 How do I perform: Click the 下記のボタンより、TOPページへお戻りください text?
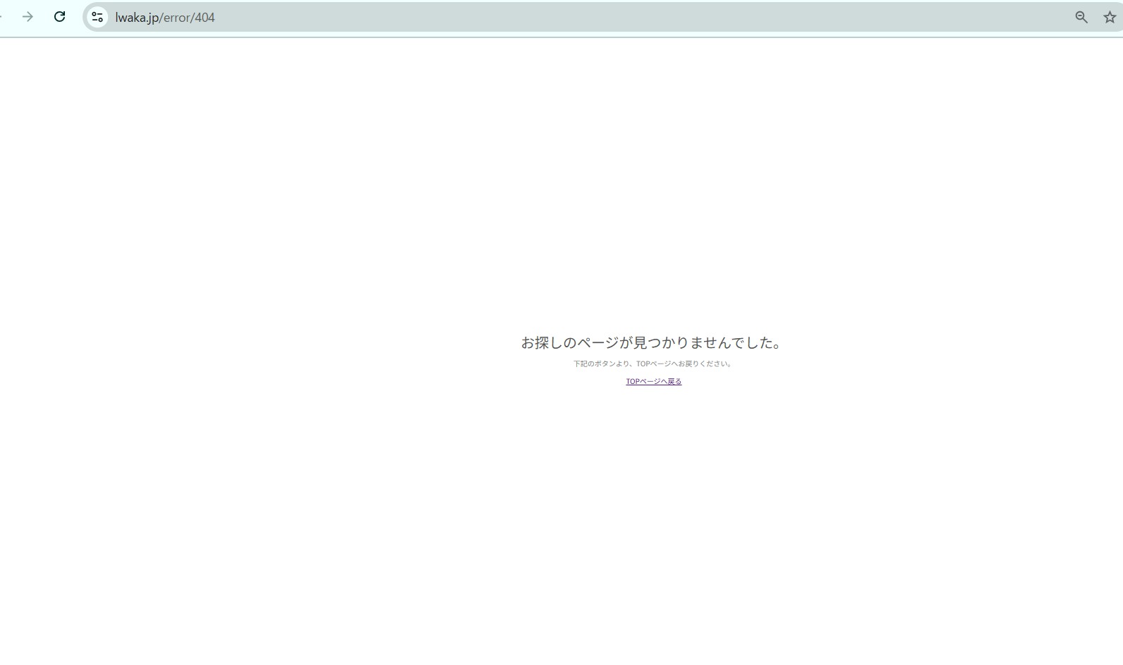(653, 364)
